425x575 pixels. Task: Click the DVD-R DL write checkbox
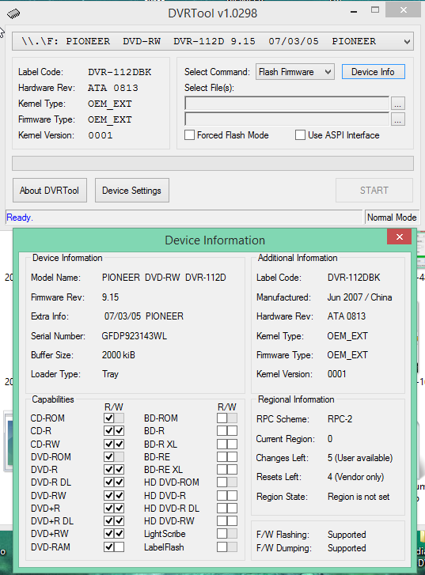(120, 482)
